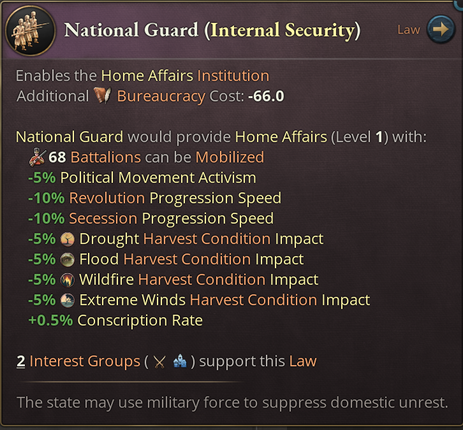Click Harvest Condition link on Drought line
Viewport: 463px width, 430px height.
pyautogui.click(x=207, y=239)
